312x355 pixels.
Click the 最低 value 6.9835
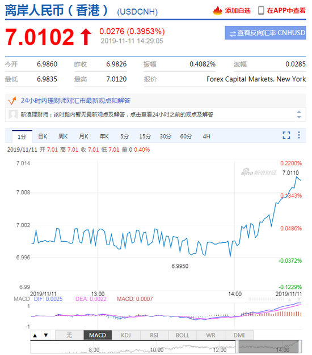(x=47, y=79)
